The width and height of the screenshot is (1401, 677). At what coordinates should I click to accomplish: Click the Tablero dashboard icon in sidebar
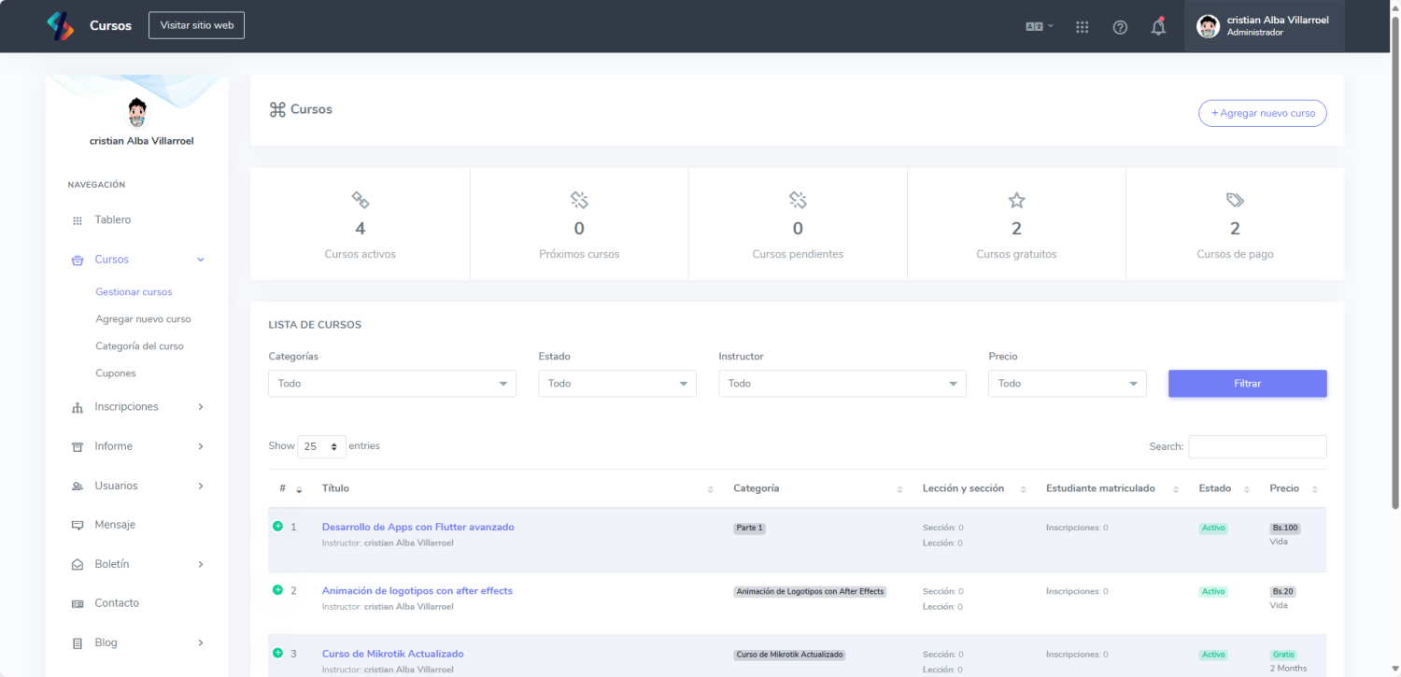[x=78, y=221]
